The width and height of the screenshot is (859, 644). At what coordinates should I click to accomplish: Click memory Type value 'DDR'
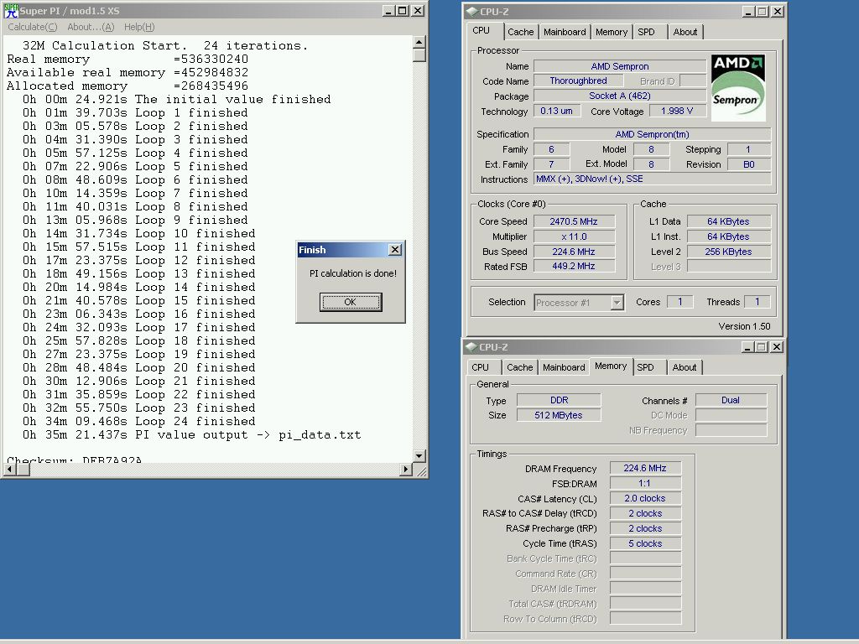point(559,400)
